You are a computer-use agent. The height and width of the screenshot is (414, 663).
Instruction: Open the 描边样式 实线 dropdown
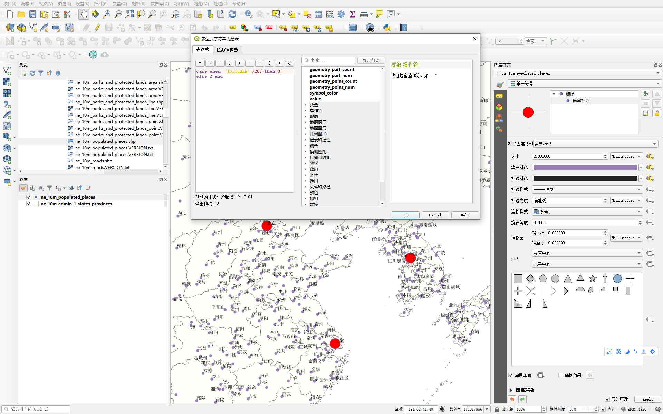coord(587,189)
